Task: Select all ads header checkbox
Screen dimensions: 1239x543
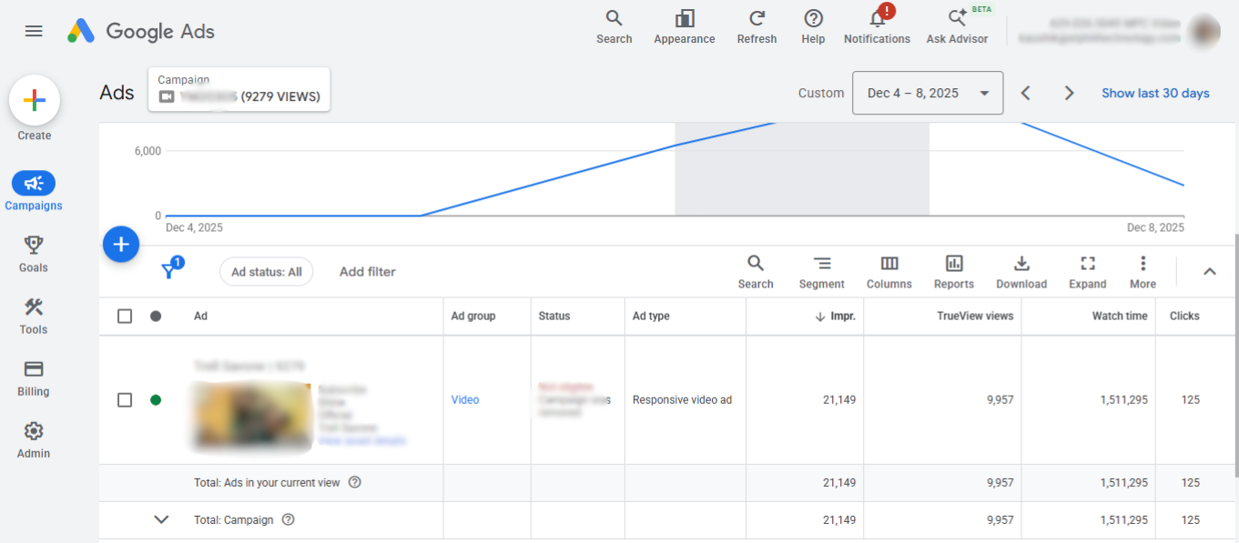Action: click(x=125, y=316)
